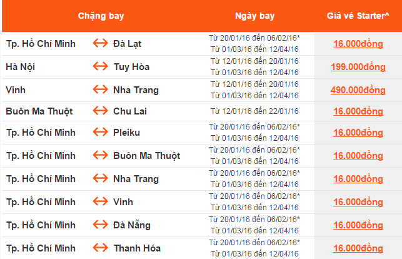The width and height of the screenshot is (402, 259).
Task: Click the arrow icon between Hồ Chí Minh and Đà Lạt
Action: pyautogui.click(x=99, y=44)
